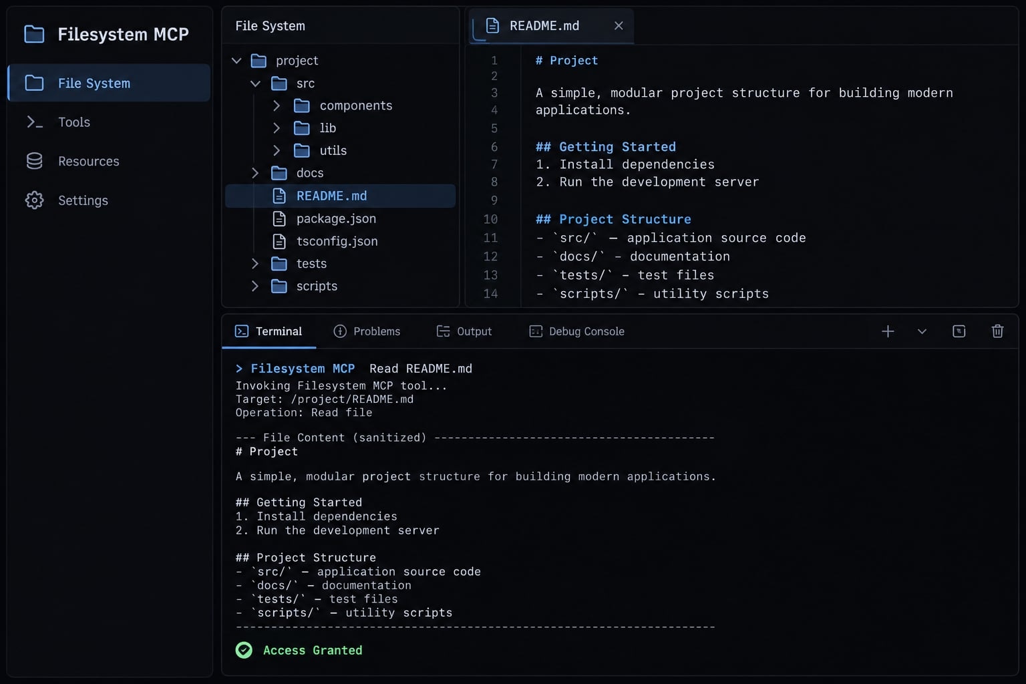1026x684 pixels.
Task: Expand the tests folder chevron
Action: pyautogui.click(x=255, y=264)
